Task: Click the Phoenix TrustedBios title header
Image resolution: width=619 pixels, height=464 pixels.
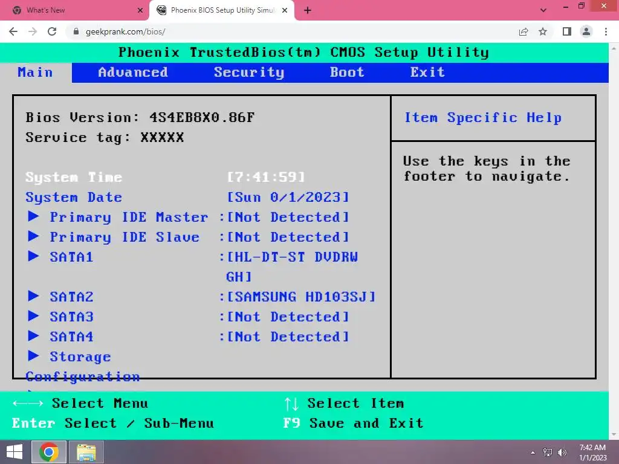Action: point(303,52)
